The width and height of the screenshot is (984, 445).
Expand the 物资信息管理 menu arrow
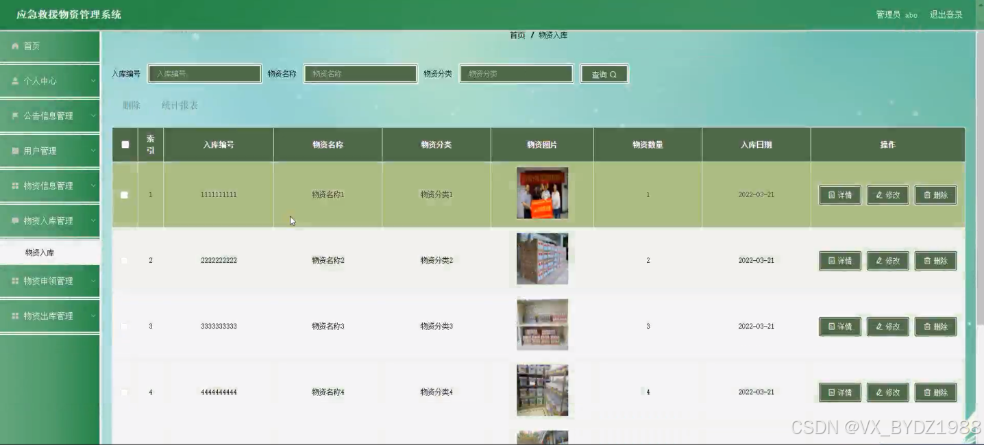(93, 186)
